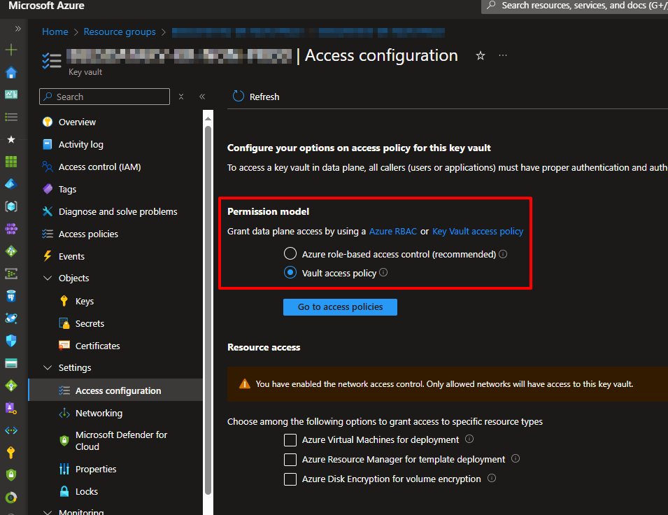Click the Networking icon in menu
Screen dimensions: 668x515
point(64,413)
